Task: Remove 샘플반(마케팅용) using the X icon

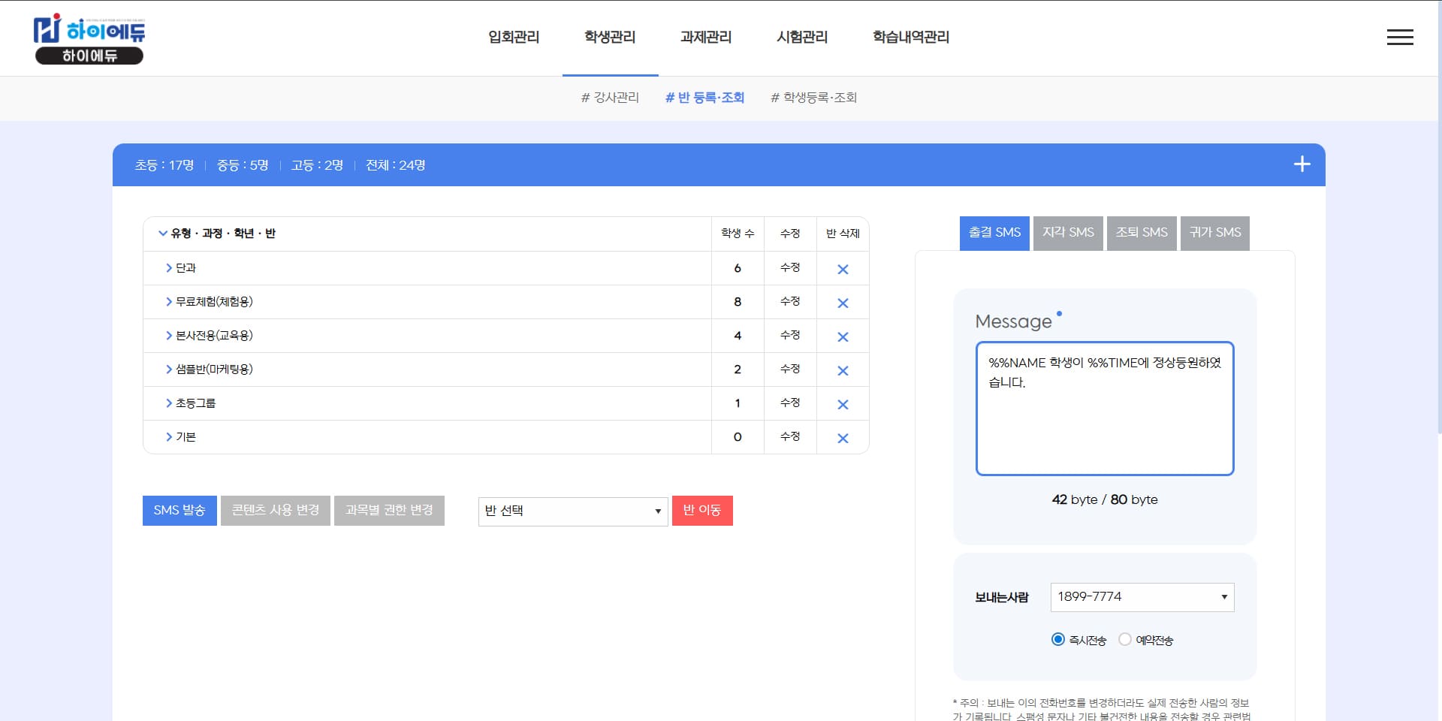Action: point(843,371)
